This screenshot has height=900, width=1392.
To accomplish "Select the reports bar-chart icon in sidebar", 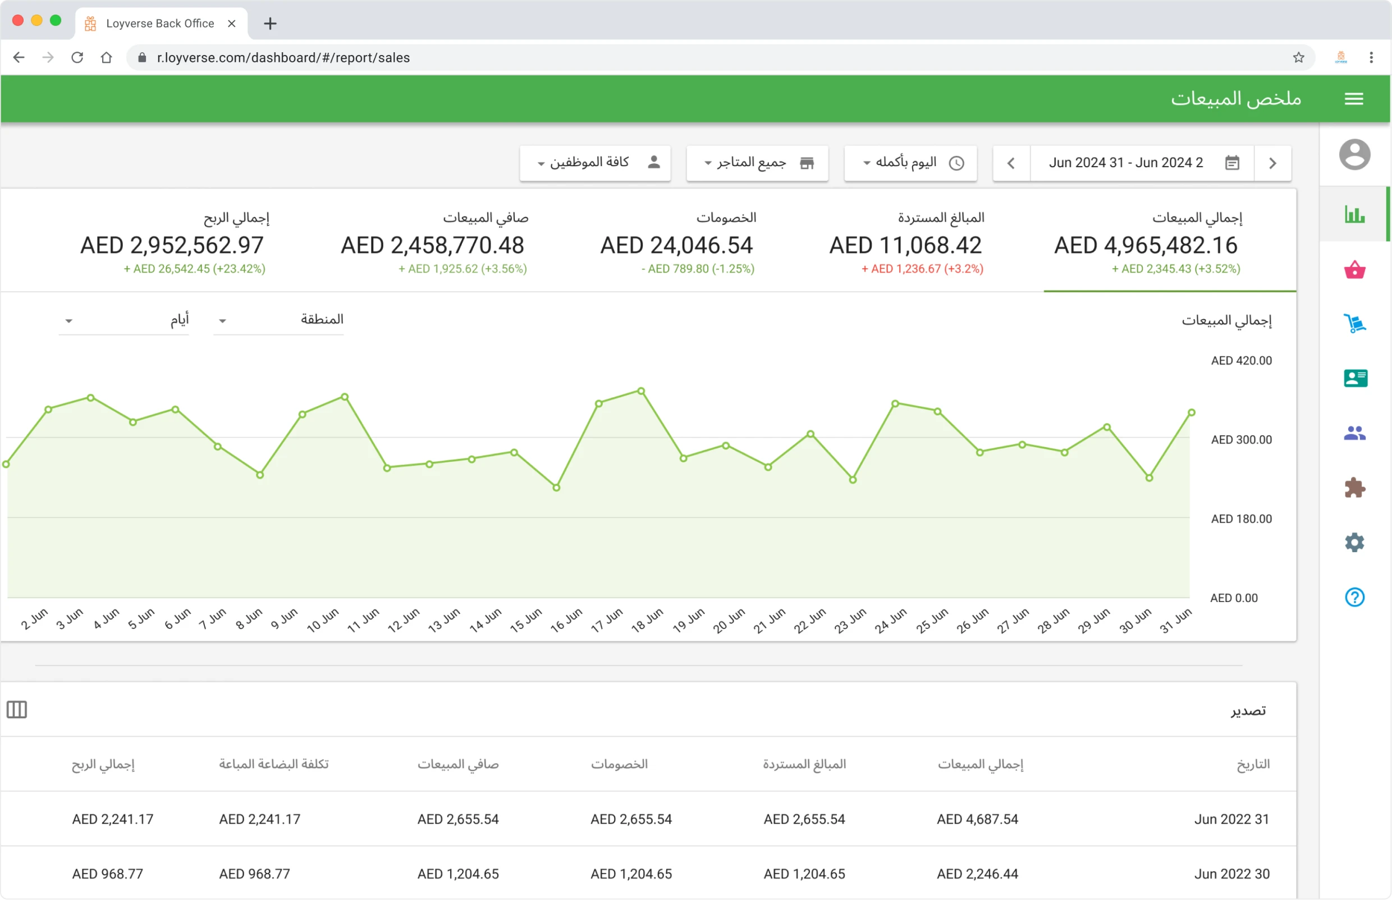I will [1355, 214].
